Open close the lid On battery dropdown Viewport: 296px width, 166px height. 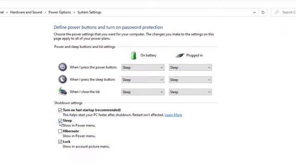(x=143, y=92)
